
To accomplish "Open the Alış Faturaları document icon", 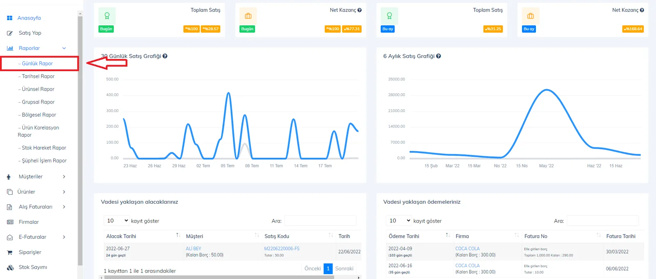I will tap(9, 207).
